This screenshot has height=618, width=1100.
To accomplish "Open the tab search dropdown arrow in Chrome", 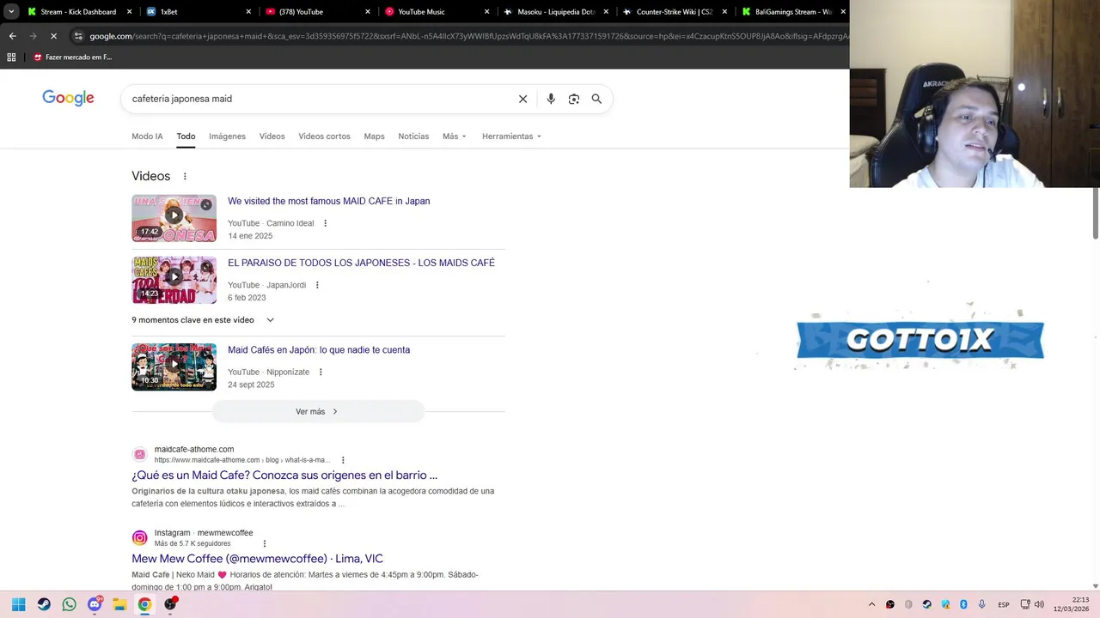I will tap(11, 11).
